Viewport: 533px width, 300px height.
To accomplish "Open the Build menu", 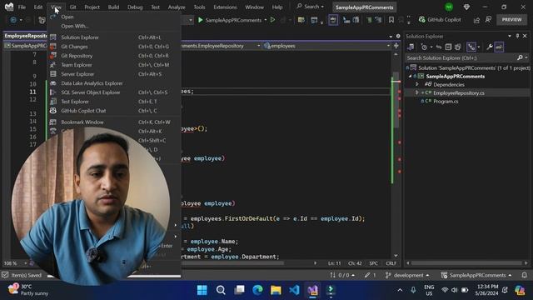I will pyautogui.click(x=113, y=7).
